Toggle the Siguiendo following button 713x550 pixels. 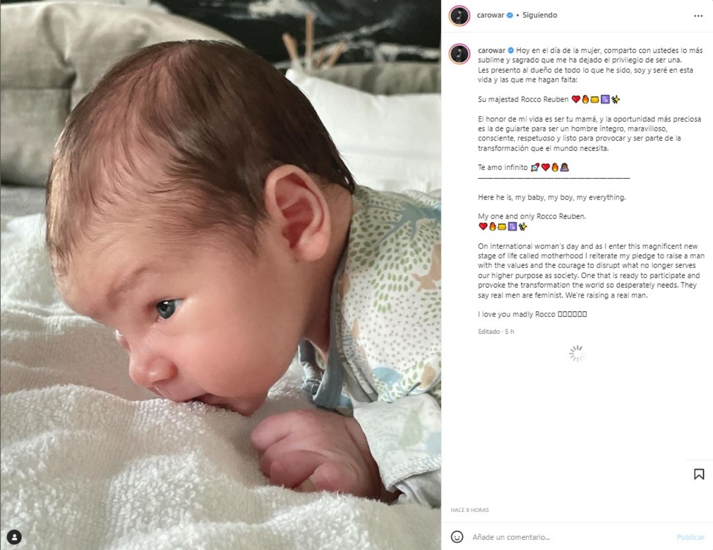click(x=539, y=15)
